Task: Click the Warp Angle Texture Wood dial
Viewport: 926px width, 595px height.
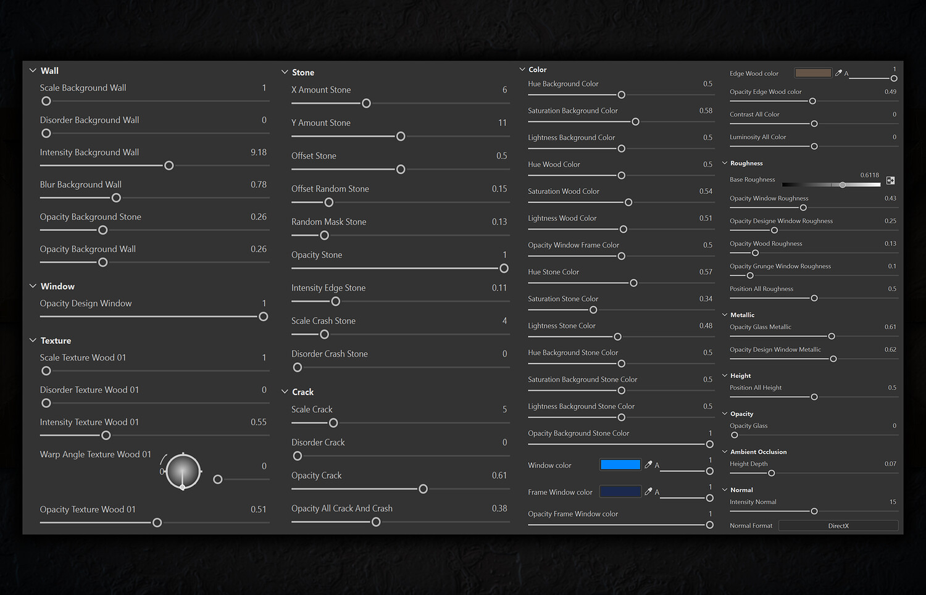Action: coord(183,472)
